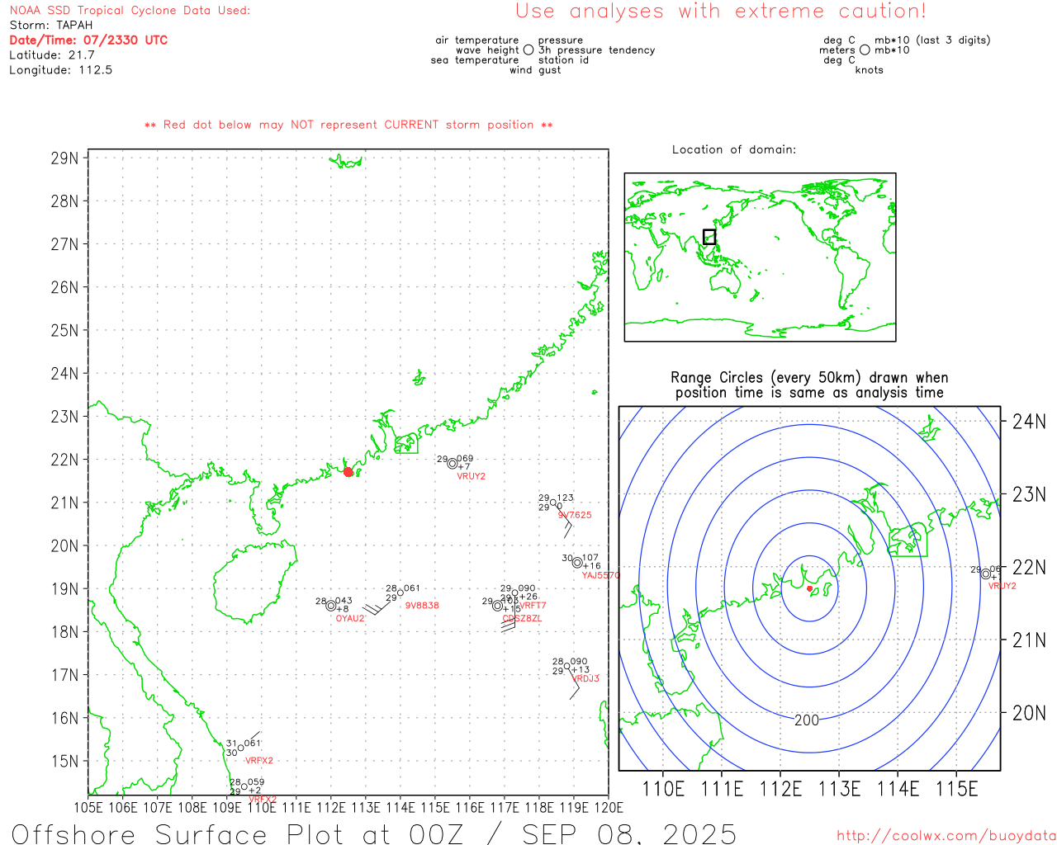Image resolution: width=1057 pixels, height=845 pixels.
Task: Select station label VRFT7
Action: [x=533, y=606]
